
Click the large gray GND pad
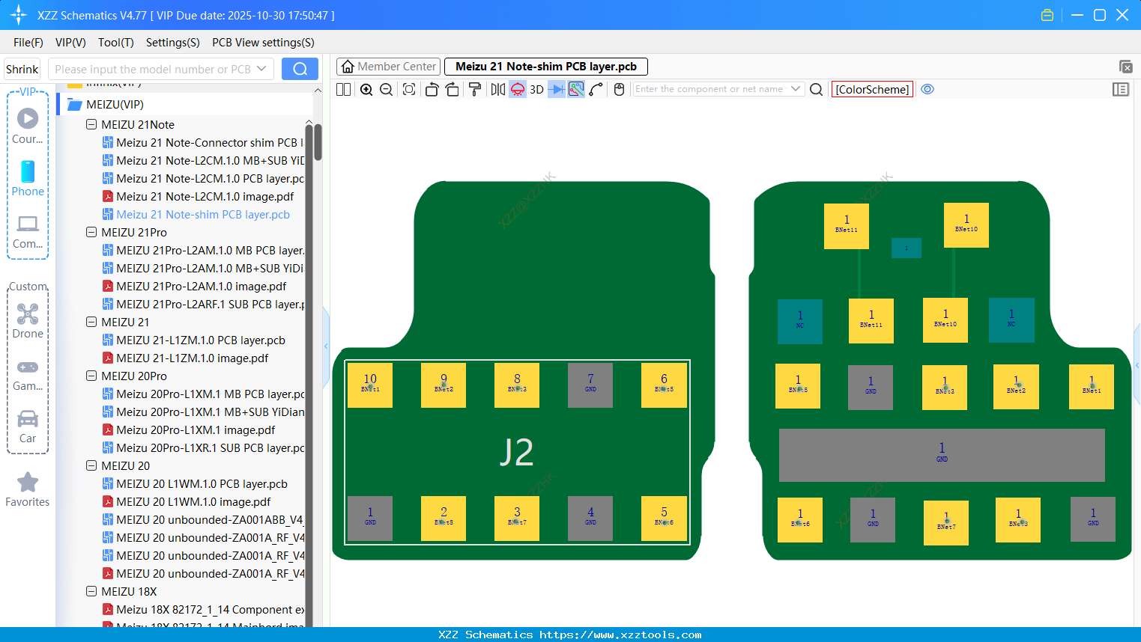pos(942,455)
